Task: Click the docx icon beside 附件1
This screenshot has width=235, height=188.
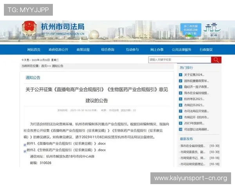Action: click(25, 145)
